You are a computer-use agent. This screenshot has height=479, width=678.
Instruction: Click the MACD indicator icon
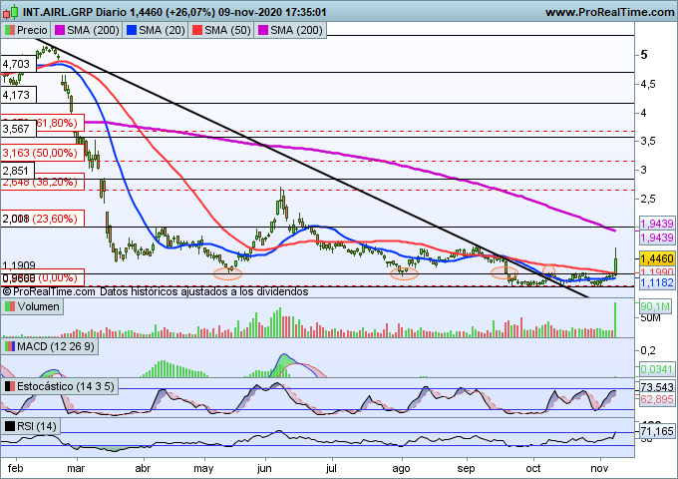10,346
